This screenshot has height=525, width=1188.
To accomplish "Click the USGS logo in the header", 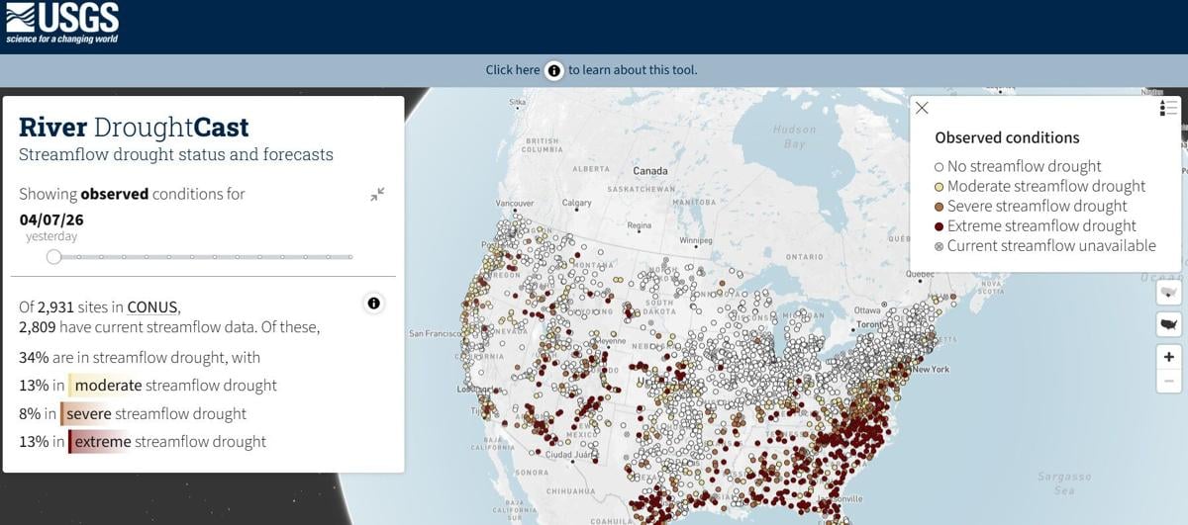I will tap(62, 23).
